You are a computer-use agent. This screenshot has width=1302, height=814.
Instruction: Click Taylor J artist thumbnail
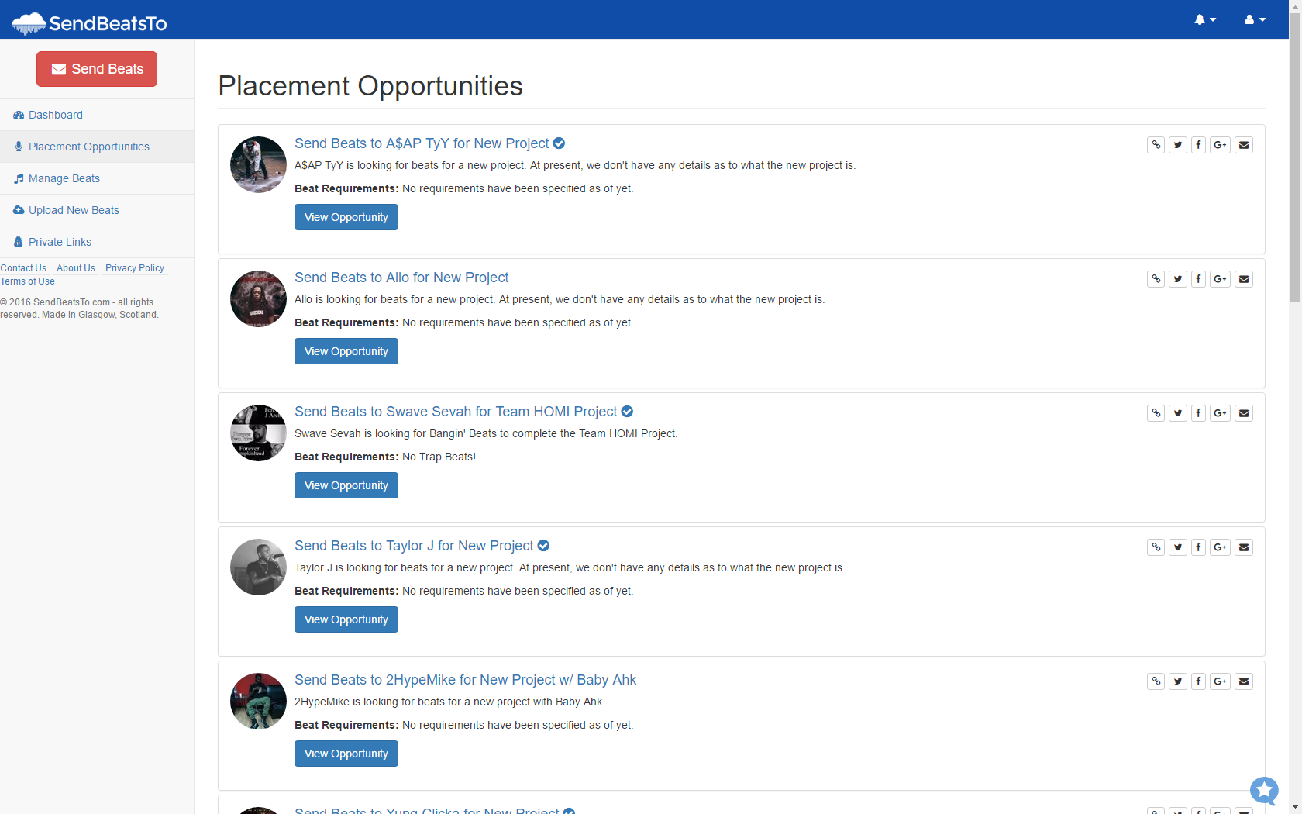click(x=258, y=567)
